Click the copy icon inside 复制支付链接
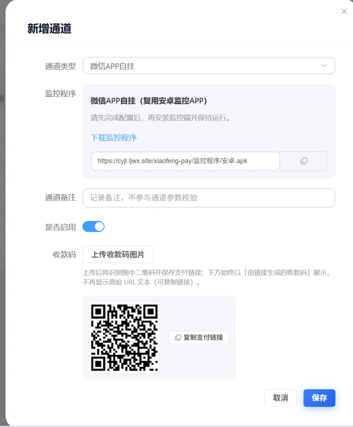The image size is (353, 427). [178, 337]
